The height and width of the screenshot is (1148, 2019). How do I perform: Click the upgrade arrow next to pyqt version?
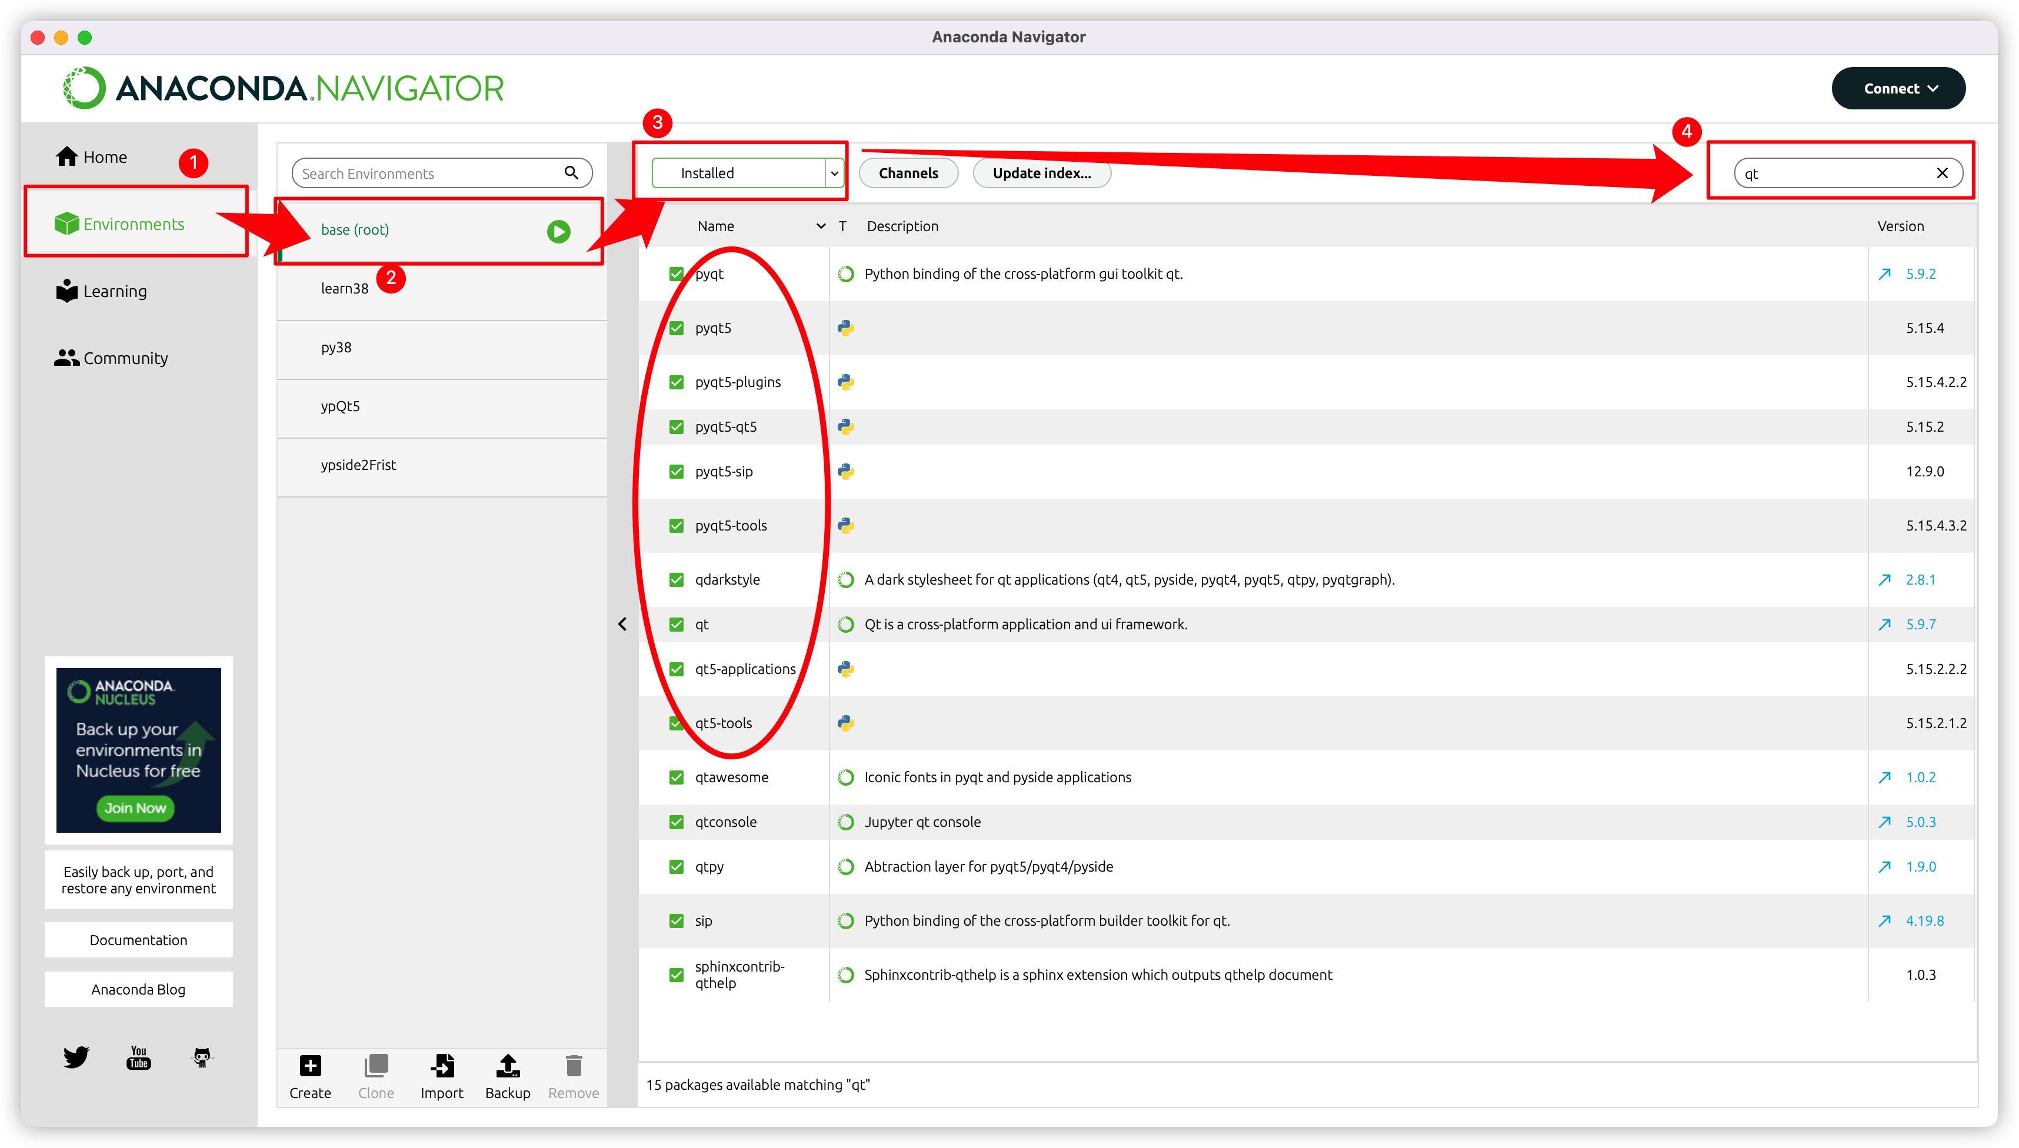tap(1885, 275)
